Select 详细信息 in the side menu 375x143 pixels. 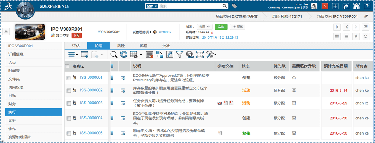pos(33,54)
